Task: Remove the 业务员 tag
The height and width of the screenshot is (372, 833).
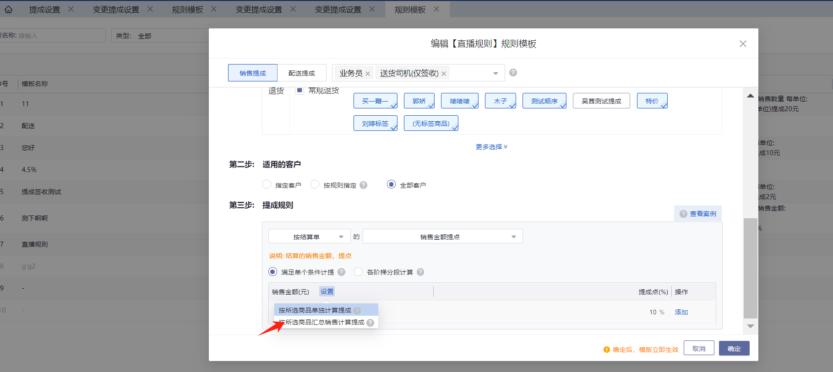Action: click(368, 74)
